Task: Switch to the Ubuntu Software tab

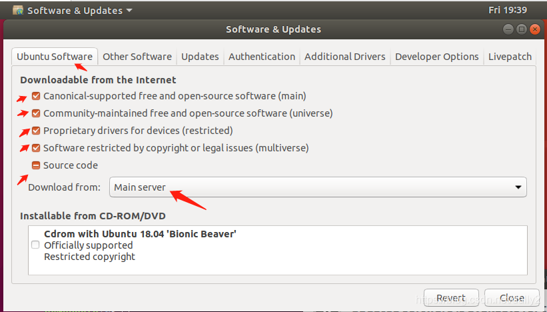Action: click(55, 57)
